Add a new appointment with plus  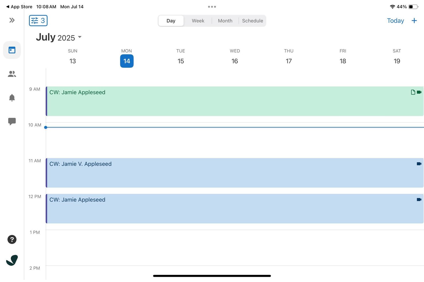(414, 21)
